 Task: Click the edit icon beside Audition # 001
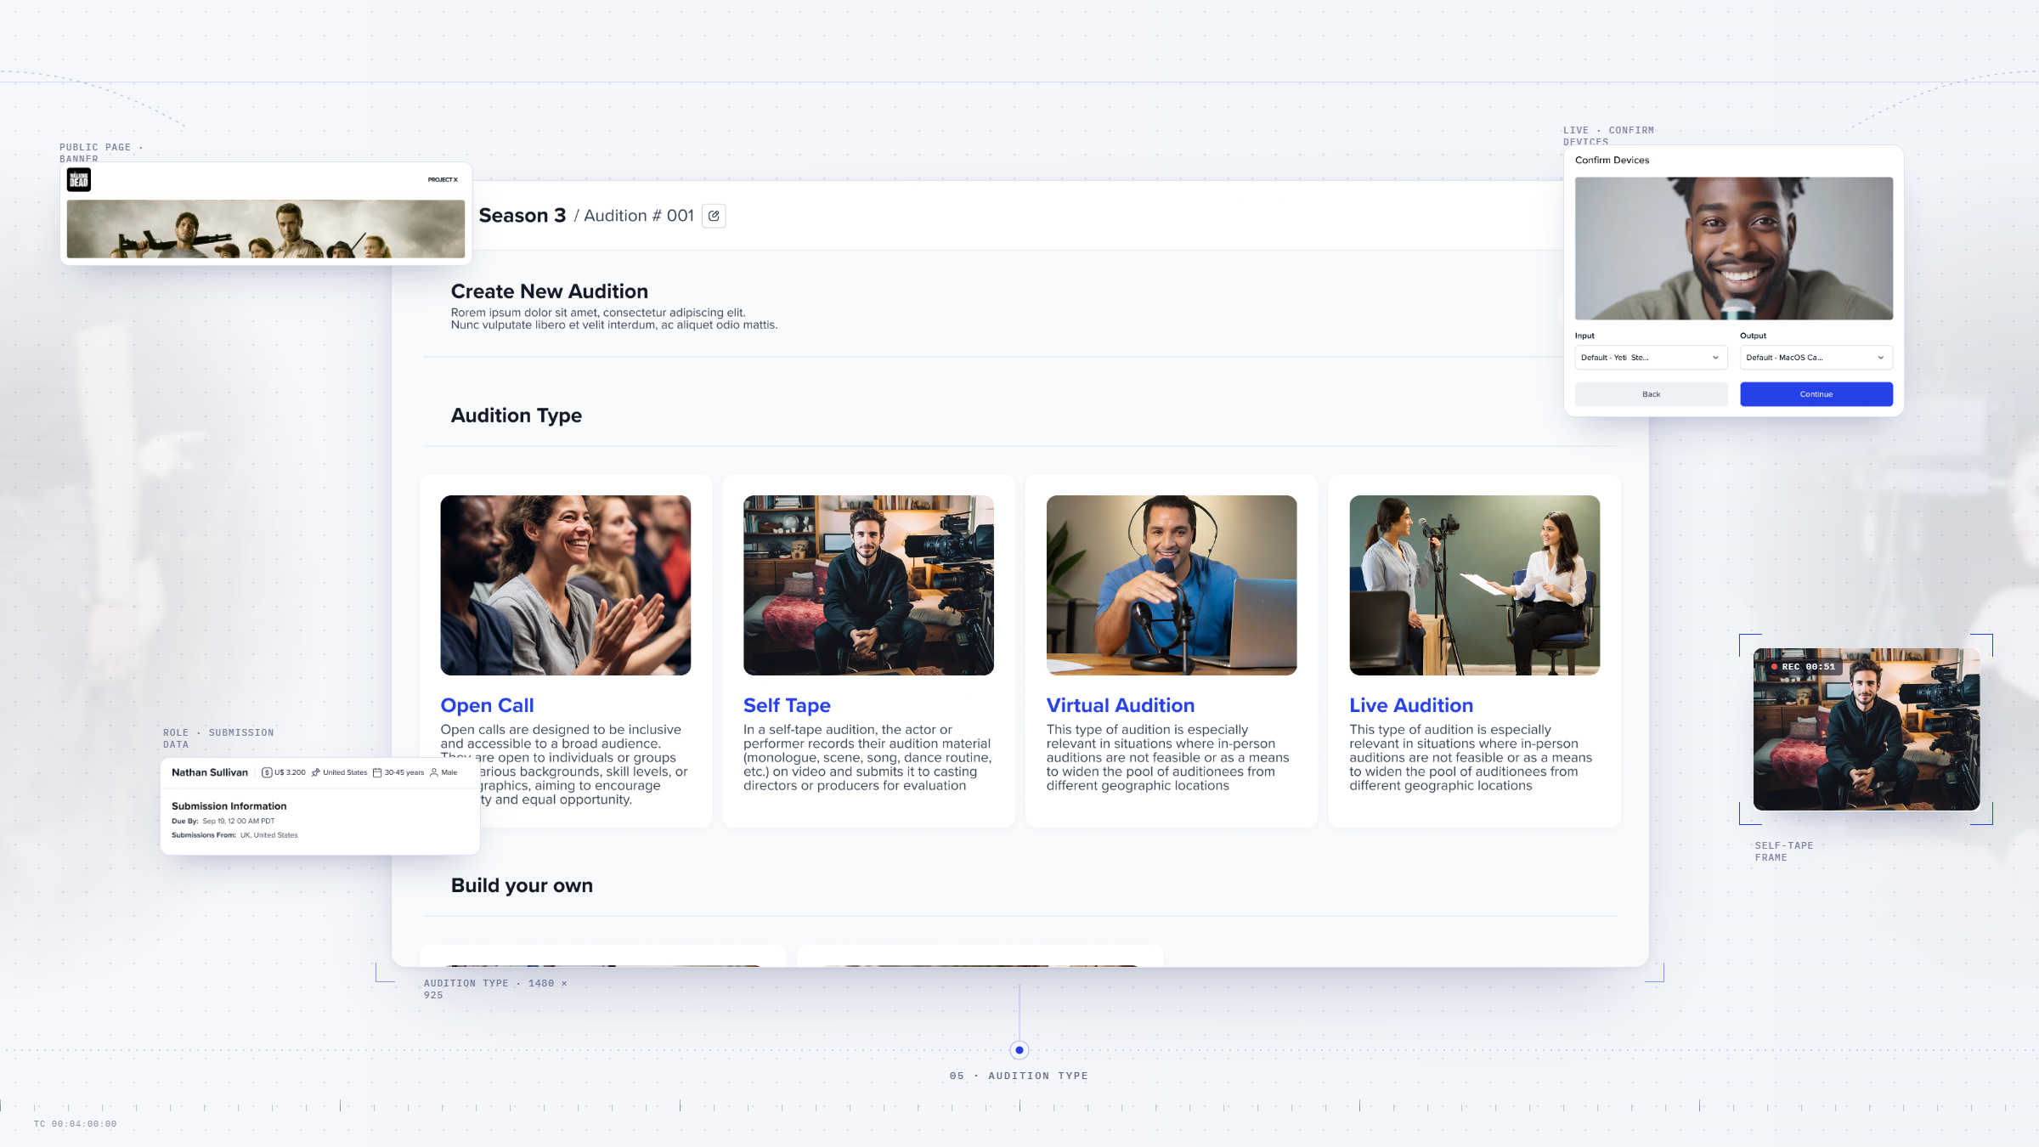click(714, 216)
